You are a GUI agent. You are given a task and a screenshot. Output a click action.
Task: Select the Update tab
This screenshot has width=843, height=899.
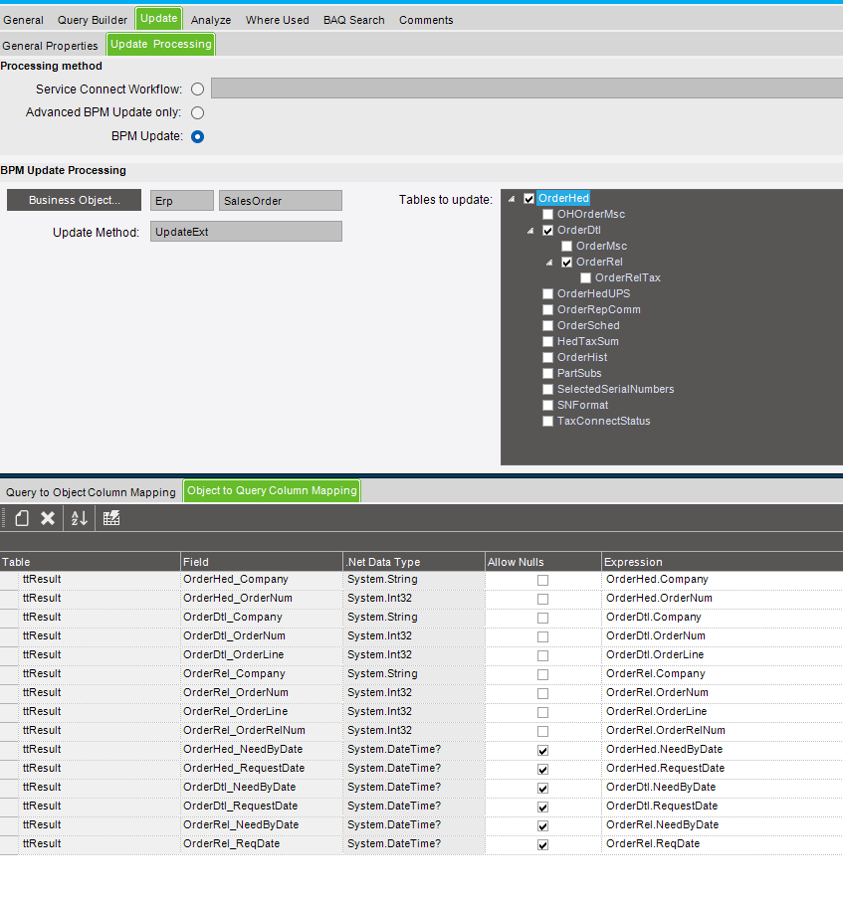point(159,18)
